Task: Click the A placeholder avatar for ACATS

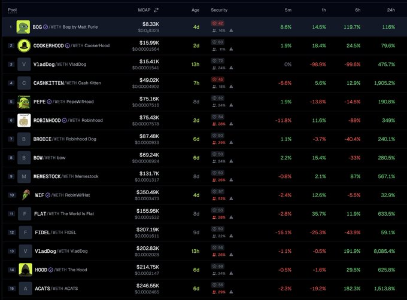Action: click(x=25, y=288)
